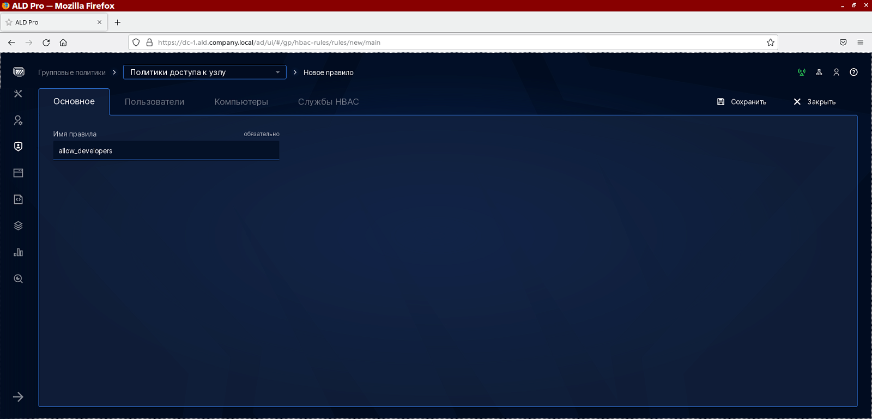Click the green antenna status icon
872x419 pixels.
click(x=801, y=72)
